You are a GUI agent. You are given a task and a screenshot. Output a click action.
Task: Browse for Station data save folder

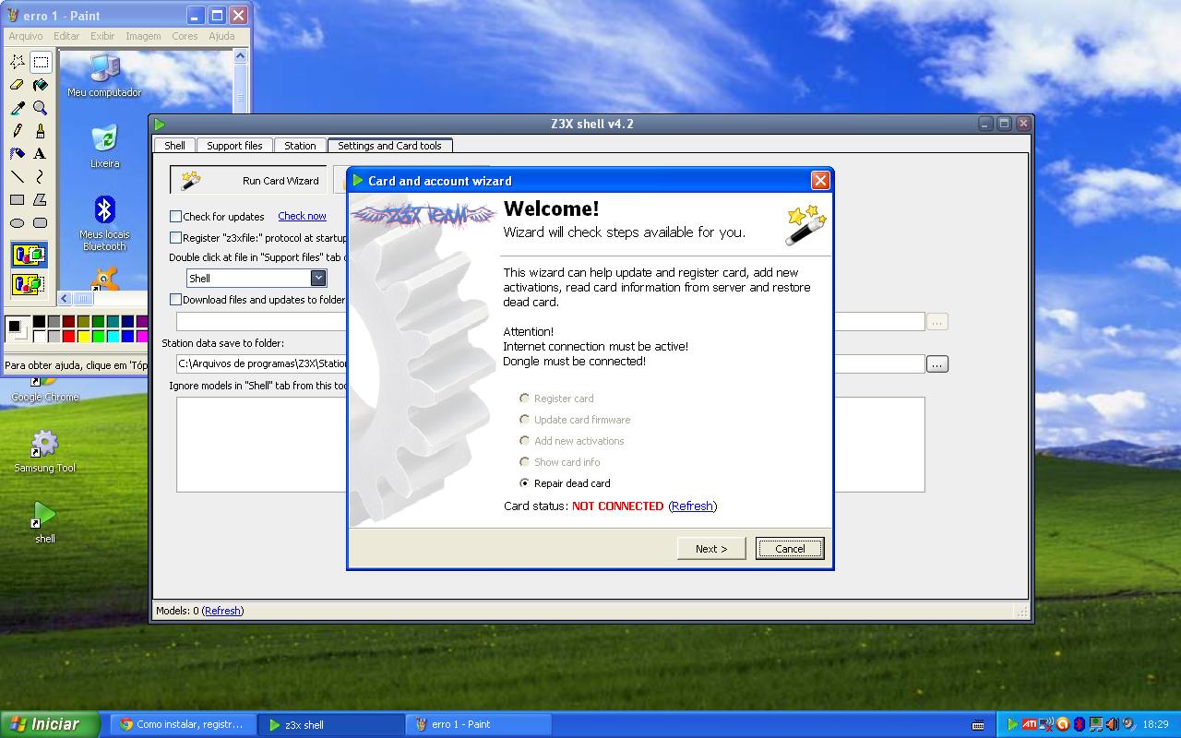(936, 364)
